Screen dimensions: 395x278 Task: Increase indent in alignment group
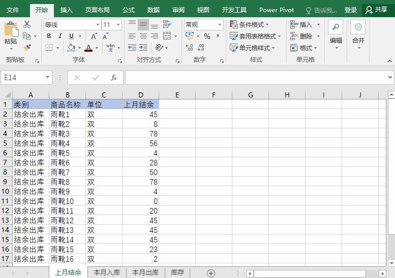(x=143, y=47)
